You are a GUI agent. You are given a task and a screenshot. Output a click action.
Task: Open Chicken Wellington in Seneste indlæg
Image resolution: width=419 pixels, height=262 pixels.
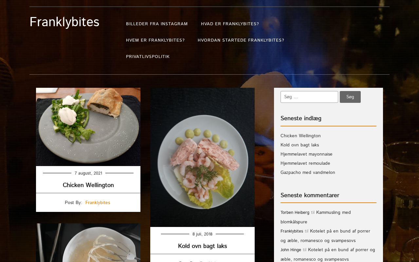[x=301, y=136]
